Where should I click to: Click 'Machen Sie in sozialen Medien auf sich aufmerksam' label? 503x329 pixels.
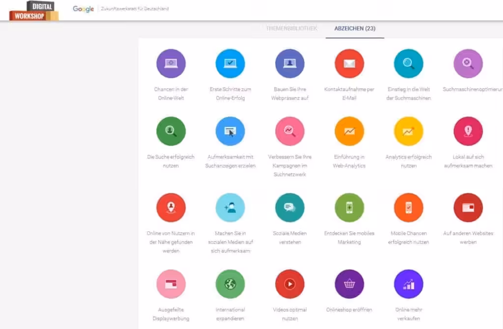pyautogui.click(x=230, y=242)
